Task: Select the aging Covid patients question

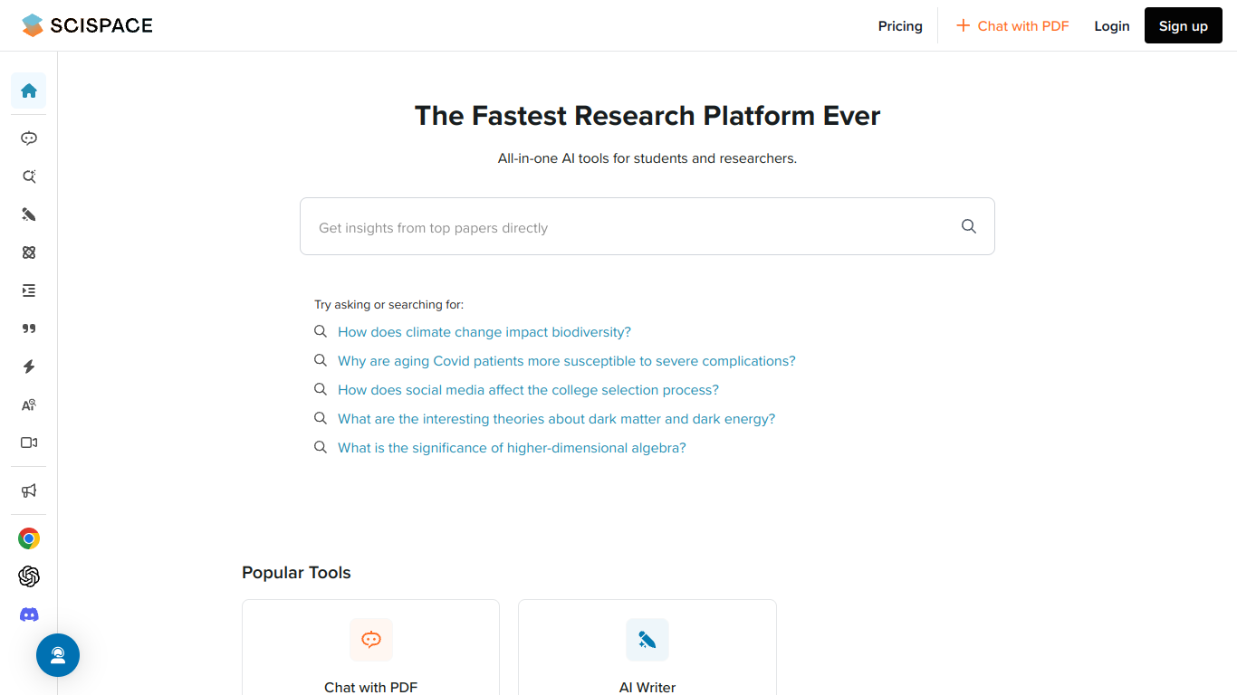Action: point(567,361)
